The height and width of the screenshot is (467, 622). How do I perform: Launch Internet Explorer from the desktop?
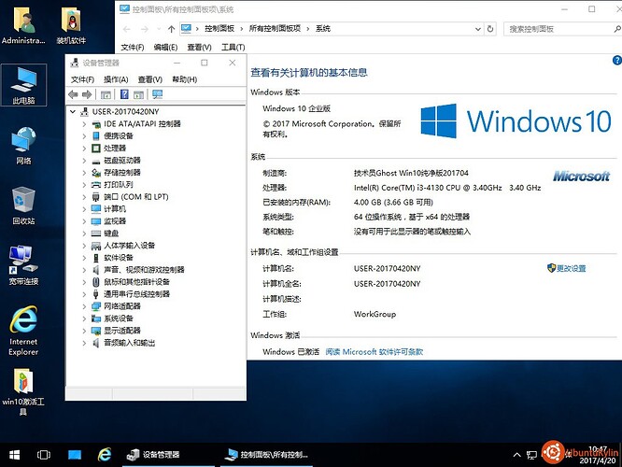point(23,331)
